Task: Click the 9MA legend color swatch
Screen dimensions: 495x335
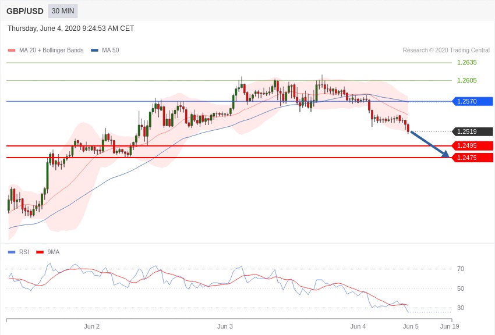Action: click(40, 252)
